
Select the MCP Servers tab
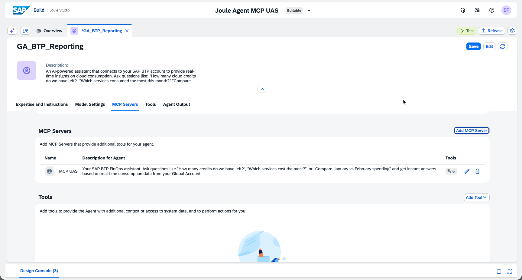click(125, 104)
